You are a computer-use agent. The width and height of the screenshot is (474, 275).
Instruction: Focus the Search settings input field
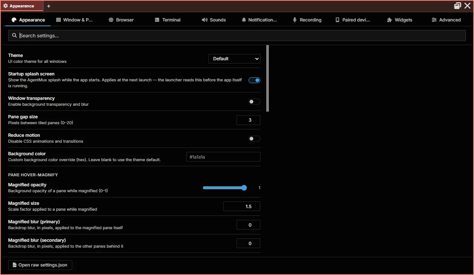[x=237, y=35]
